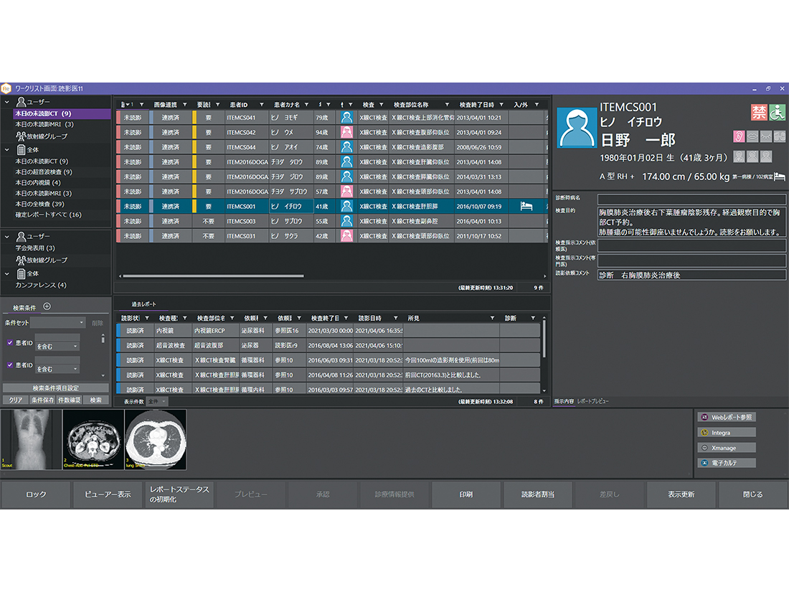Open the 表示件数 全件 dropdown
The width and height of the screenshot is (789, 592).
[157, 401]
